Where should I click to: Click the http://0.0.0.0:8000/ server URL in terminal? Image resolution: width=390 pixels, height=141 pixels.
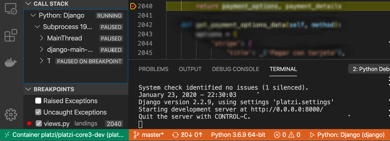287,109
